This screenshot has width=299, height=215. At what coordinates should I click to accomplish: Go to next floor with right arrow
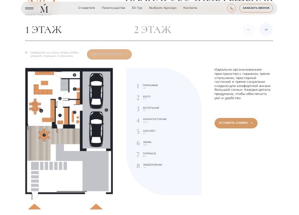[x=266, y=30]
